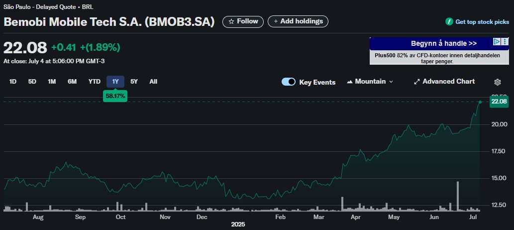Click the Apr x-axis label
This screenshot has height=230, width=514.
(x=355, y=217)
